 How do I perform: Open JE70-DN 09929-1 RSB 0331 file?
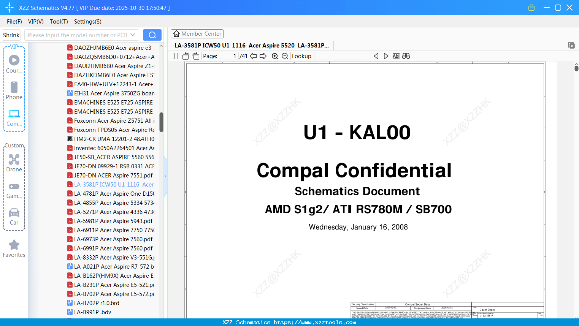[111, 166]
